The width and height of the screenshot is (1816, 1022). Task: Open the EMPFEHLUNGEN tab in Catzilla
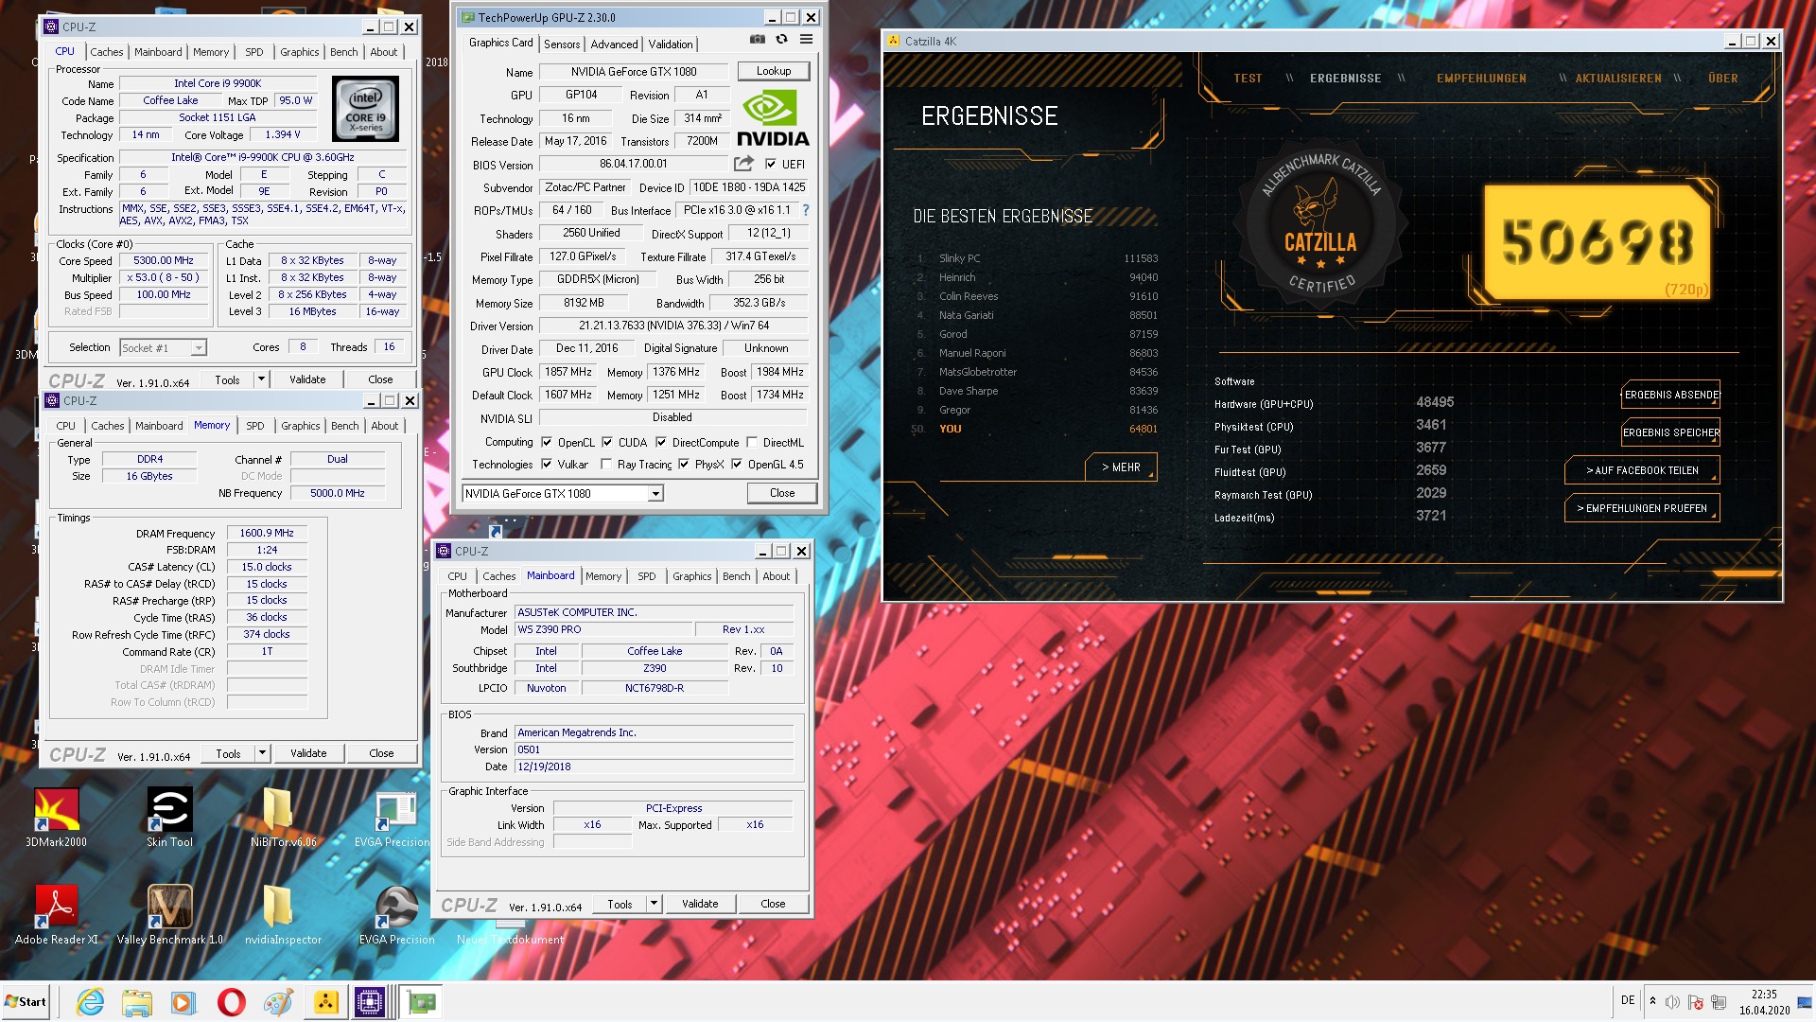[1481, 79]
